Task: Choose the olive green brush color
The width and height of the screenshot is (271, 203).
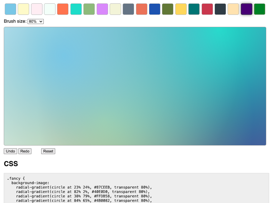Action: 168,9
